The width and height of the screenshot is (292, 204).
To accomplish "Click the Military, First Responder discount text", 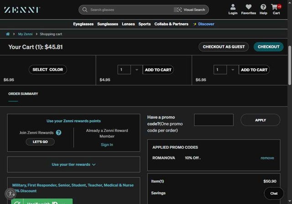I will (73, 188).
